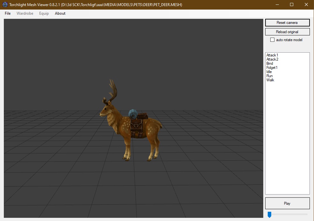
Task: Select the Fidget1 animation
Action: coord(272,68)
